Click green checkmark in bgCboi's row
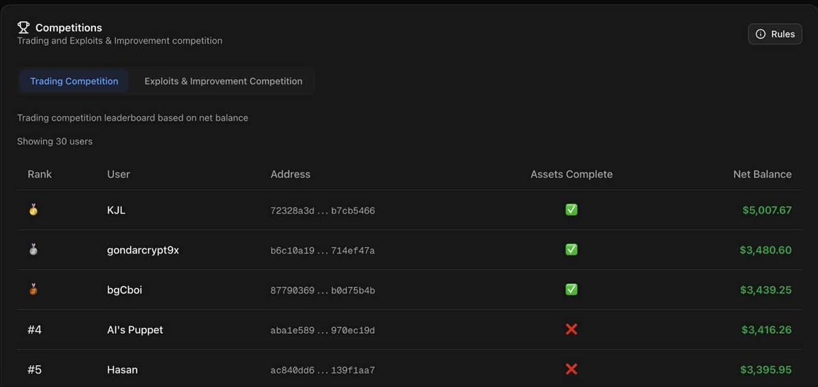 pyautogui.click(x=571, y=290)
